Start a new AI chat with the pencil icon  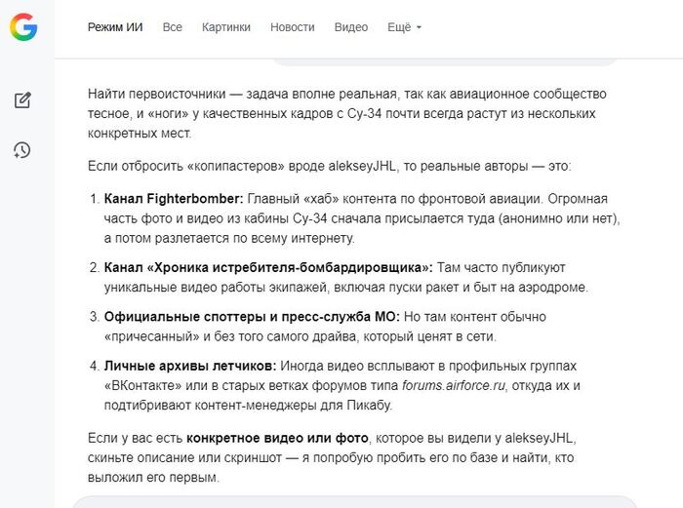tap(22, 99)
